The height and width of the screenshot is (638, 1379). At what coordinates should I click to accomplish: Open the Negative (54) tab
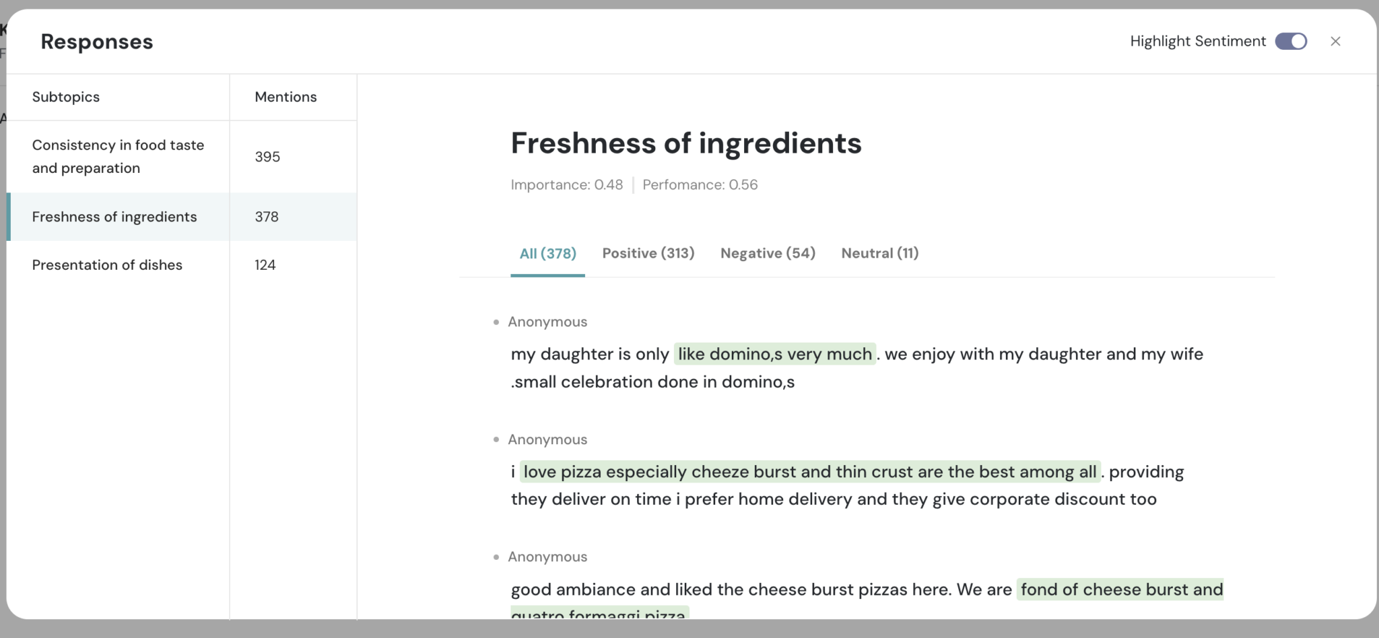pyautogui.click(x=768, y=253)
